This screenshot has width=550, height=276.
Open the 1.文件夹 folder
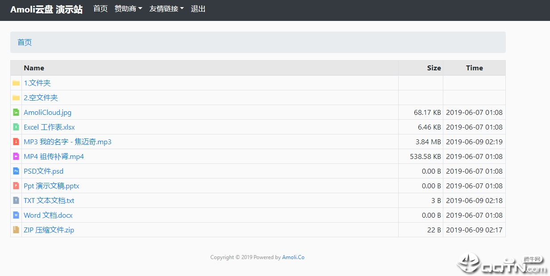37,83
